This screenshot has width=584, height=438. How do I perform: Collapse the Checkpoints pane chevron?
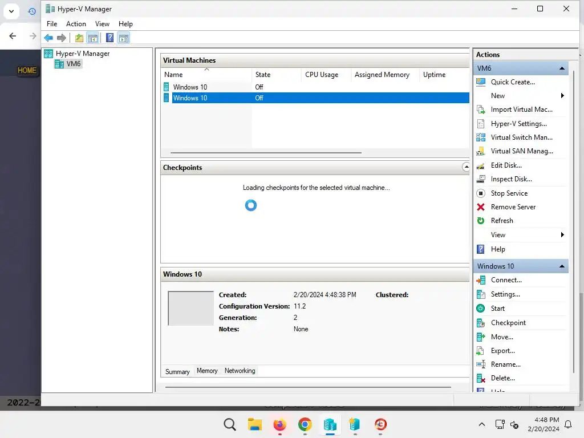coord(465,167)
